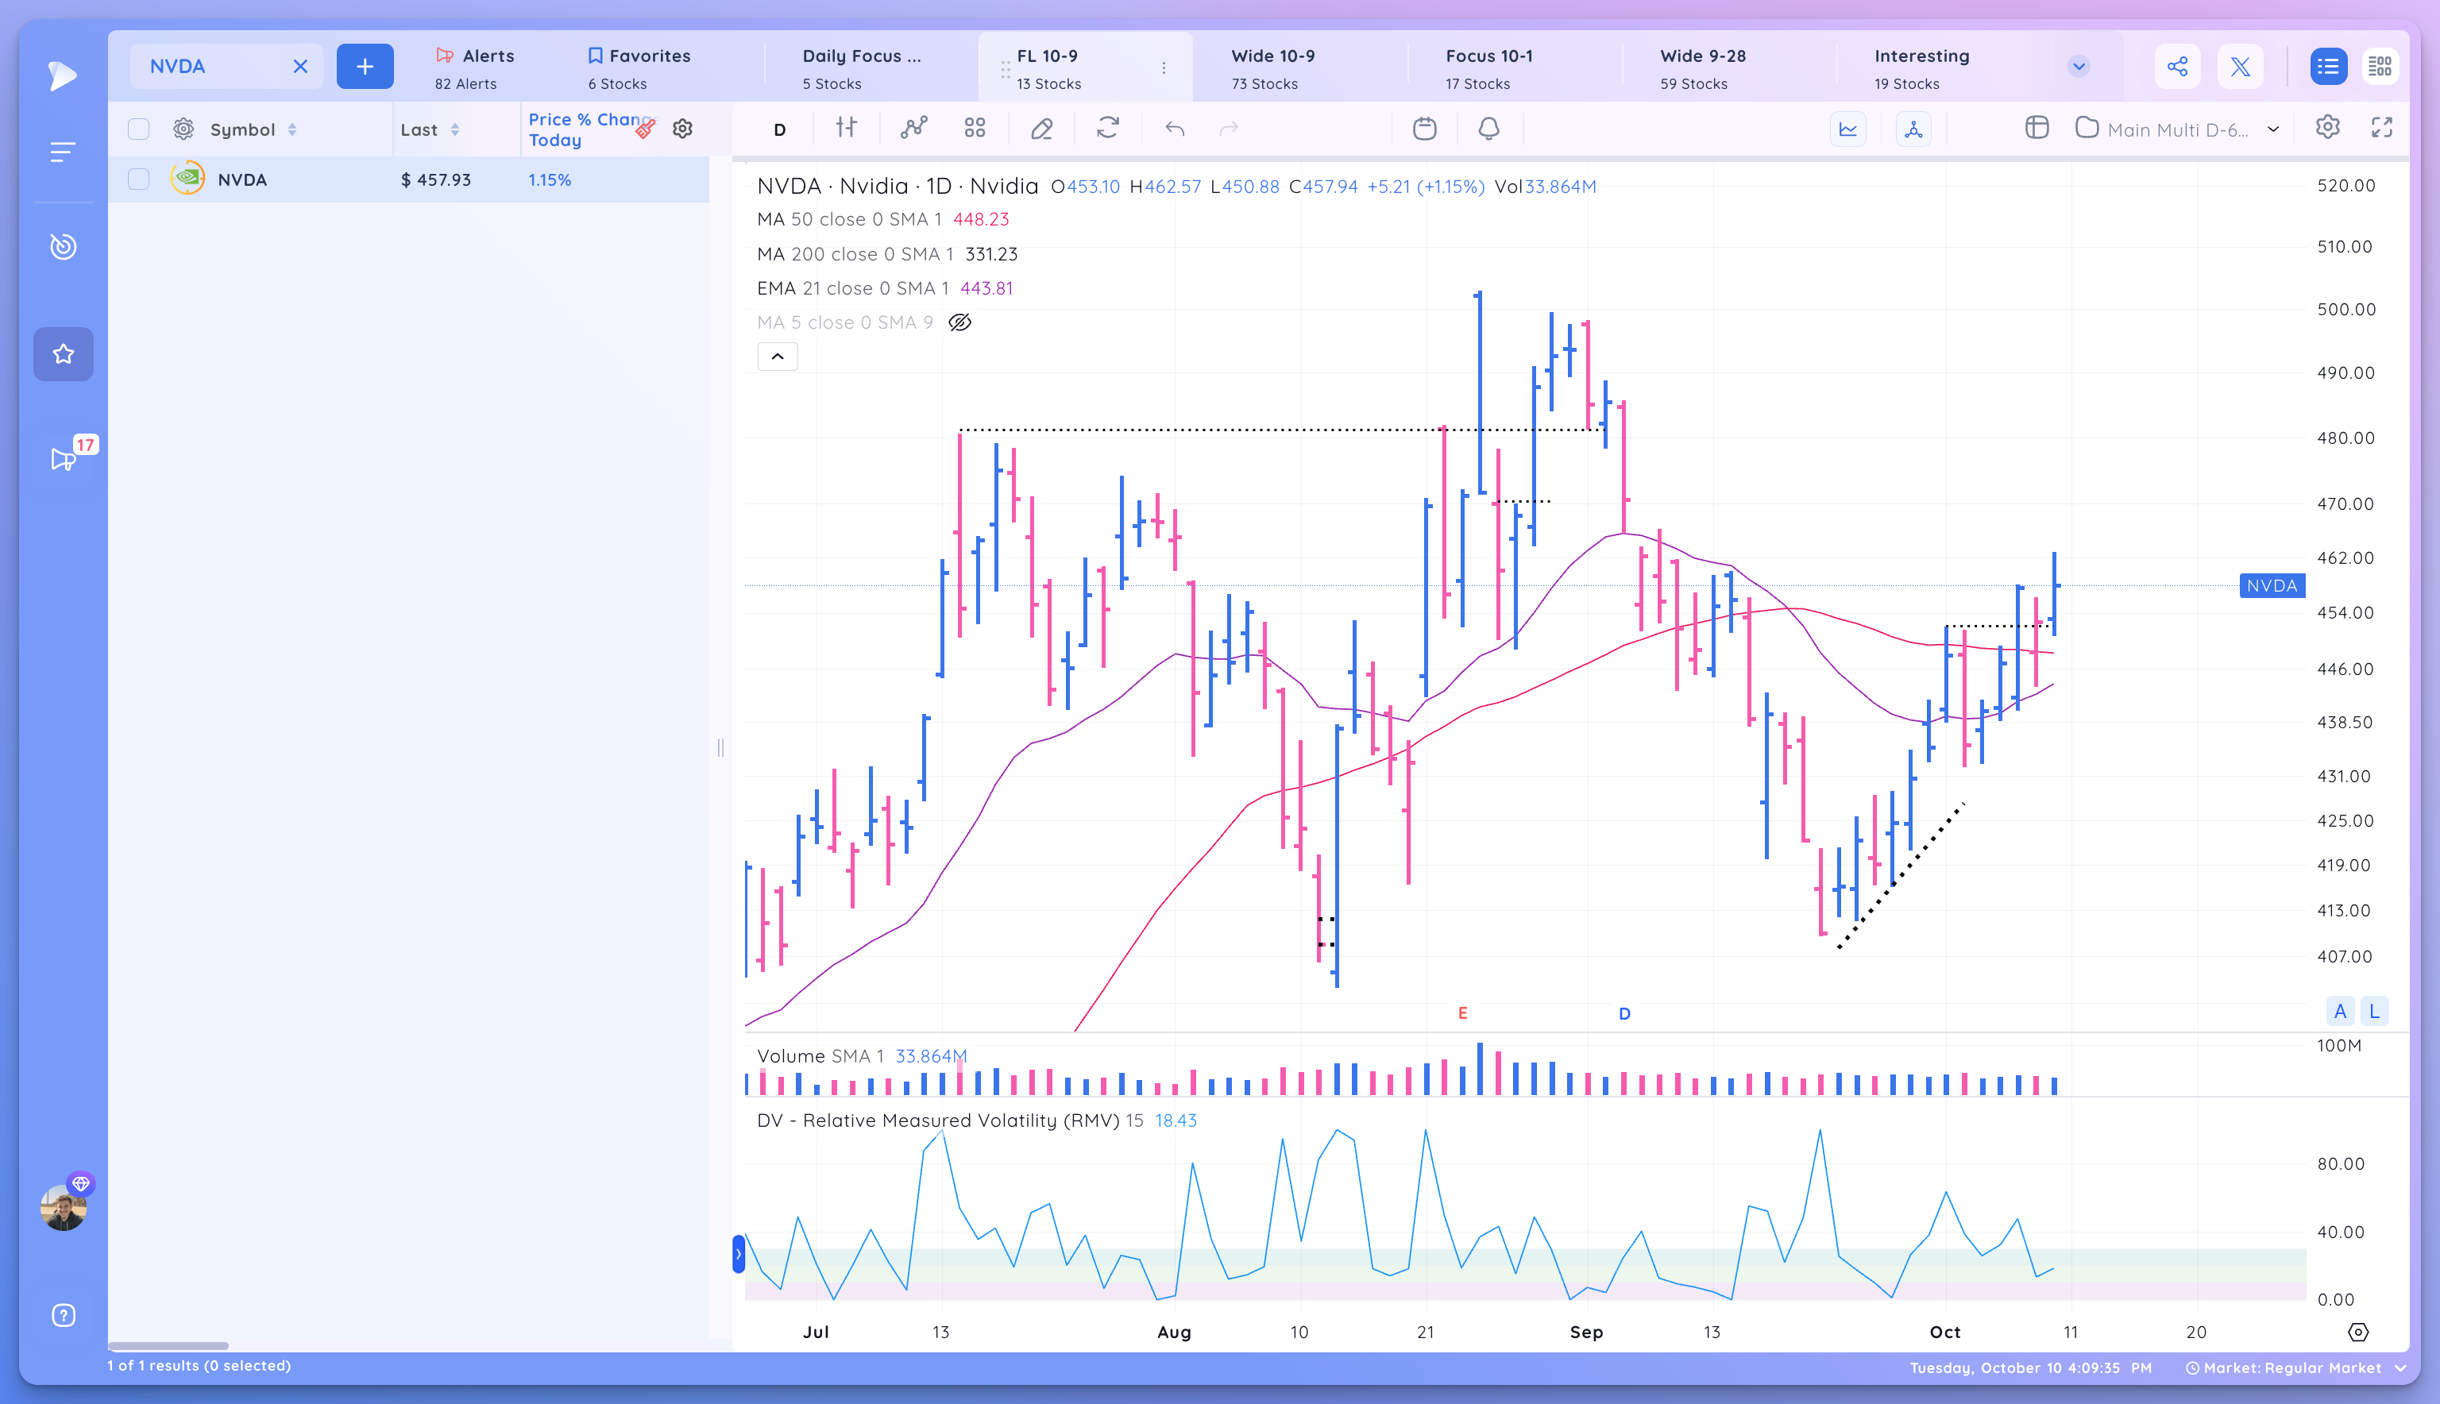Click NVDA symbol in watchlist row
This screenshot has height=1404, width=2440.
pos(242,179)
